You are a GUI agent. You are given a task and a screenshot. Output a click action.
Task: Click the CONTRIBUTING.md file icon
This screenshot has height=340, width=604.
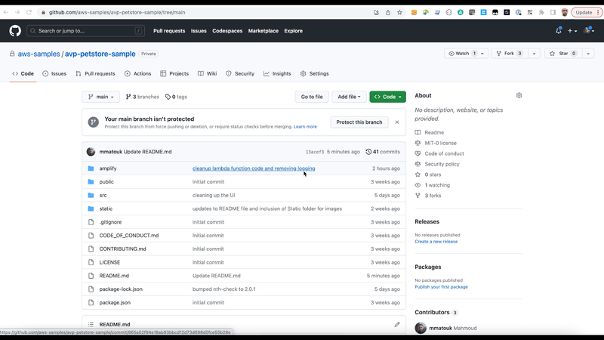coord(91,249)
